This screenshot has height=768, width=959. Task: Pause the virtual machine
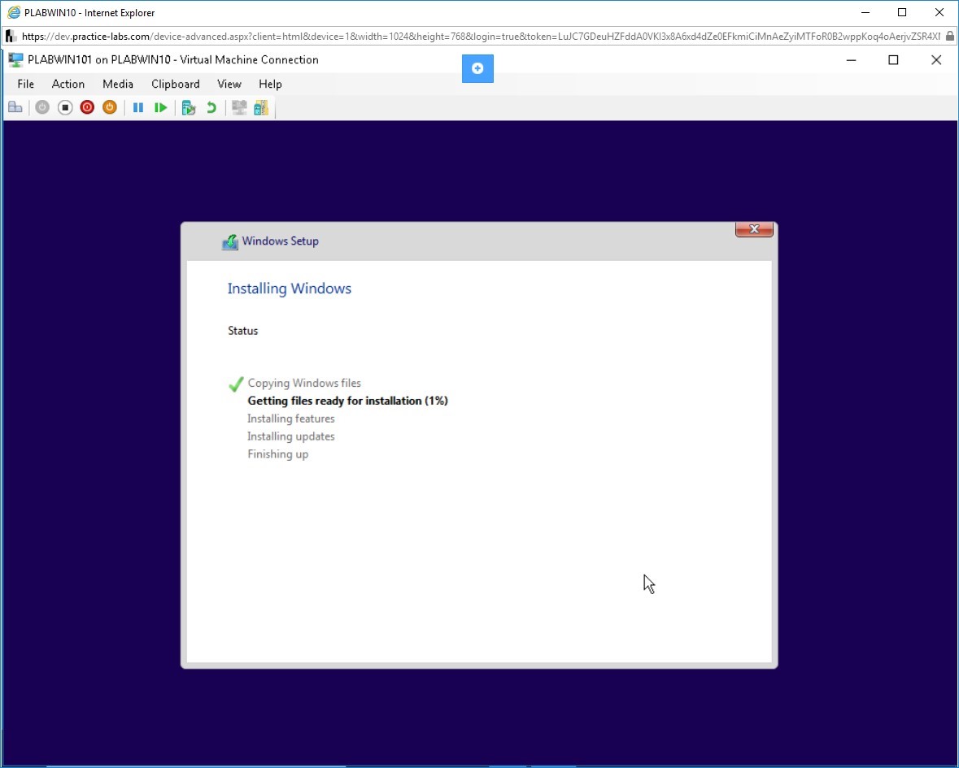click(138, 107)
